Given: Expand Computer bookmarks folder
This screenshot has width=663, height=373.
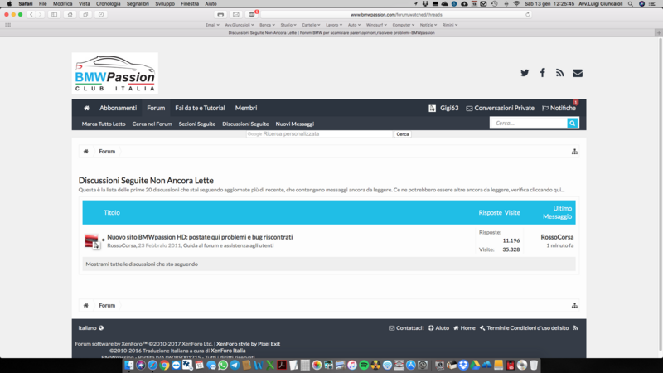Looking at the screenshot, I should tap(404, 25).
